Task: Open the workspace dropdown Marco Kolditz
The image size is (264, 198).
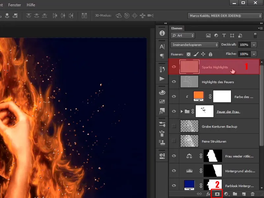Action: click(225, 16)
